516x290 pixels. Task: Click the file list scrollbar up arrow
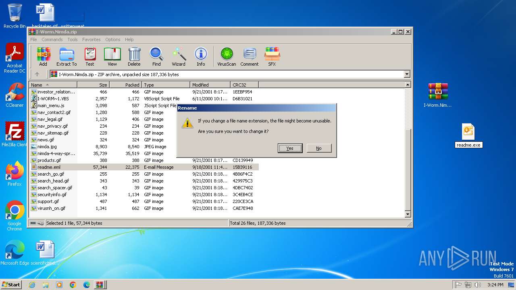tap(408, 85)
